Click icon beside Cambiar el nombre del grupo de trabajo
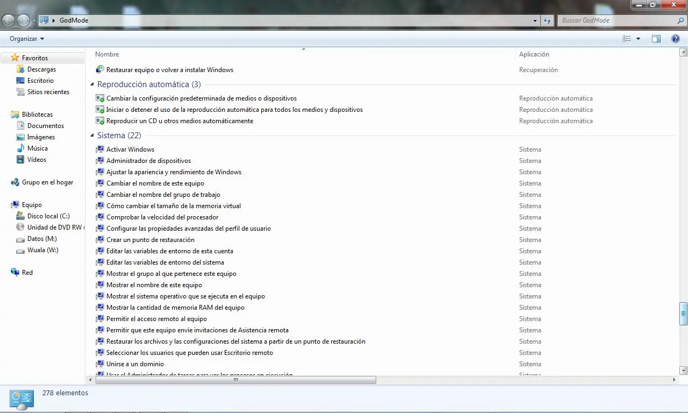 pos(100,195)
